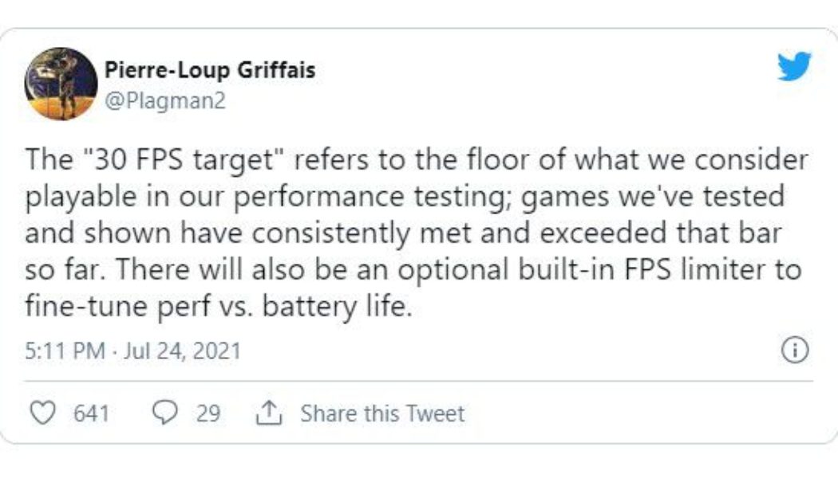The width and height of the screenshot is (838, 478).
Task: Open Pierre-Loup Griffais profile avatar
Action: (61, 83)
